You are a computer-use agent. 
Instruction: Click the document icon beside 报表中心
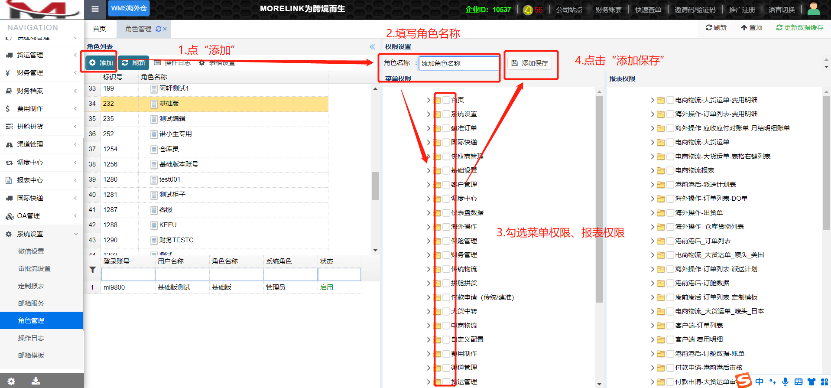[x=9, y=180]
